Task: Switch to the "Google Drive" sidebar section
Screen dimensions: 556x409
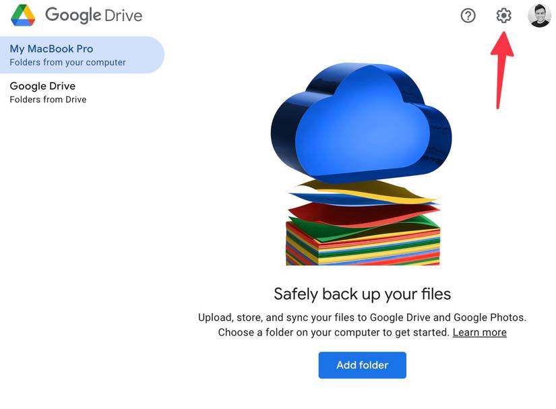Action: tap(42, 86)
